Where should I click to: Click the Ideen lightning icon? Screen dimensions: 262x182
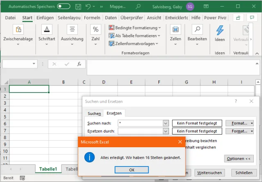pyautogui.click(x=220, y=31)
